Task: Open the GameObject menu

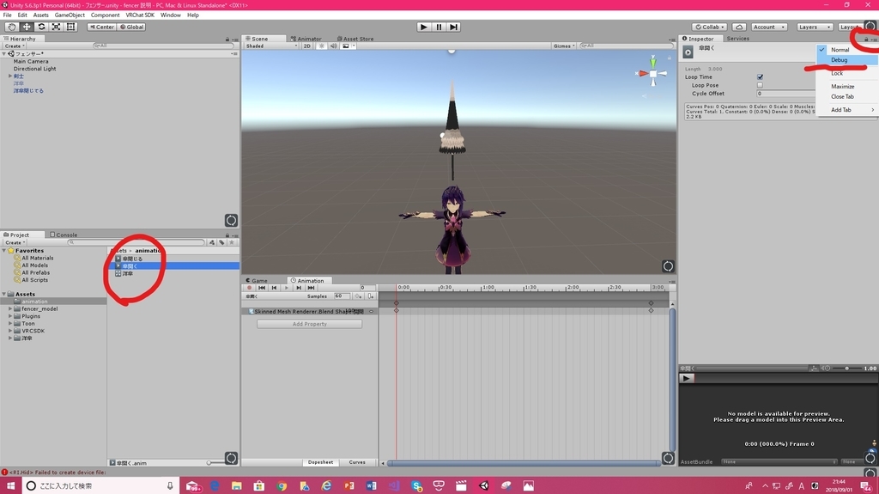Action: [70, 15]
